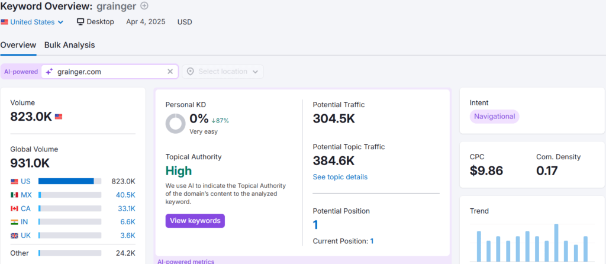Click the US flag next to 823.0K volume
606x264 pixels.
click(x=59, y=117)
